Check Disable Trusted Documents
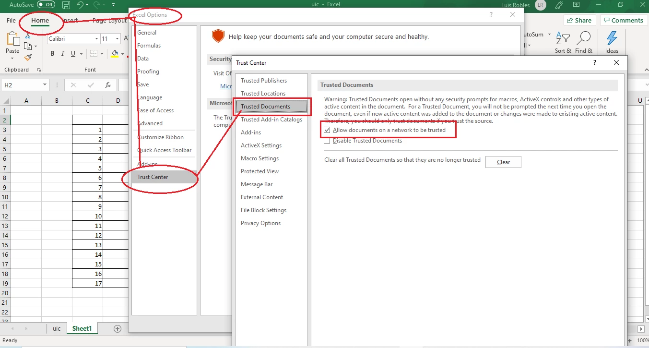The height and width of the screenshot is (348, 649). [327, 141]
